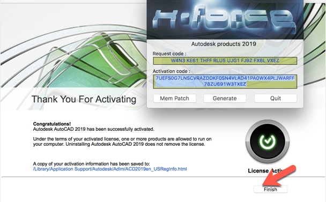The height and width of the screenshot is (202, 326).
Task: Click the Autodesk products 2019 title label
Action: 224,44
